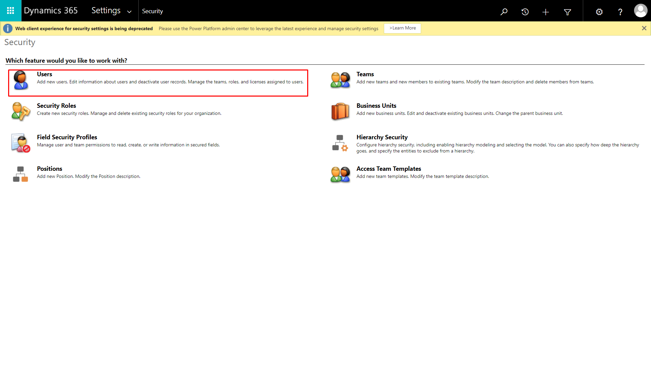The width and height of the screenshot is (651, 366).
Task: Open recently viewed history icon
Action: pyautogui.click(x=525, y=12)
